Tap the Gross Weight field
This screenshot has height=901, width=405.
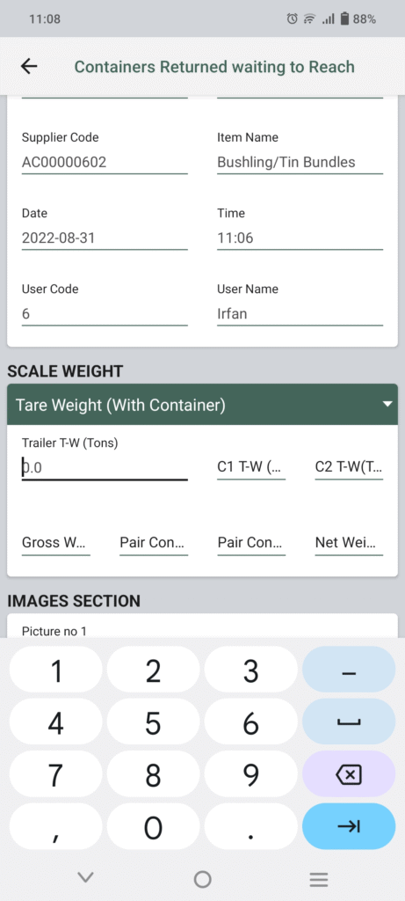[x=55, y=542]
